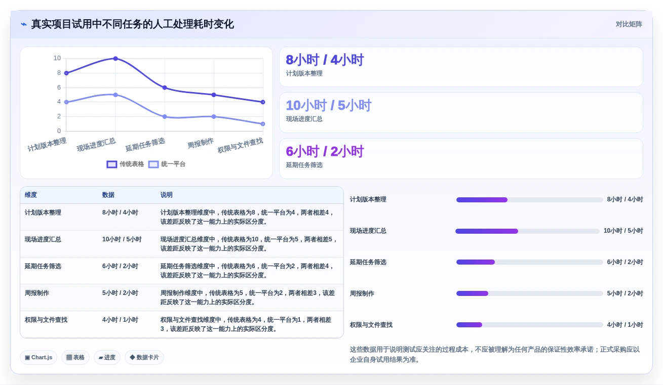Click the 统一平台 point for 周报制作
This screenshot has width=663, height=385.
pos(214,117)
